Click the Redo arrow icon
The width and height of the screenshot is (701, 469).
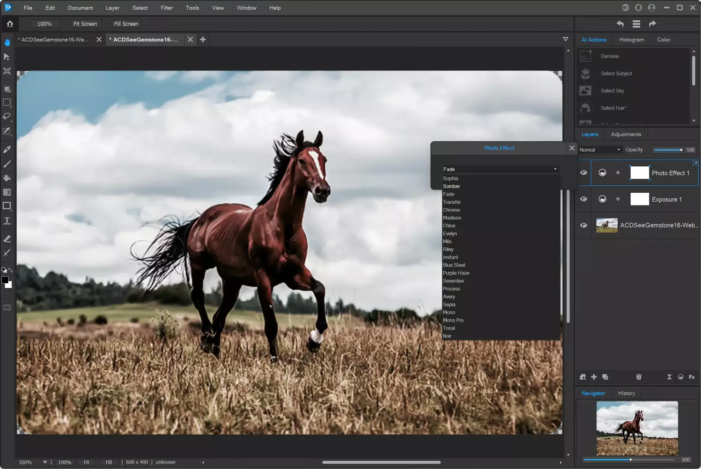pos(652,24)
